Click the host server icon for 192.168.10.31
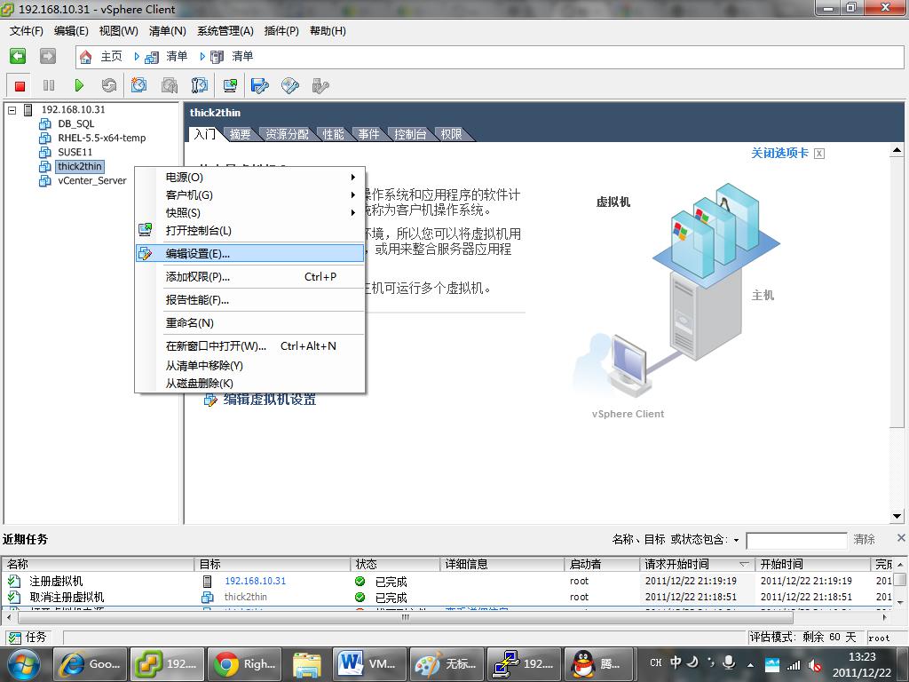Image resolution: width=909 pixels, height=682 pixels. tap(28, 109)
